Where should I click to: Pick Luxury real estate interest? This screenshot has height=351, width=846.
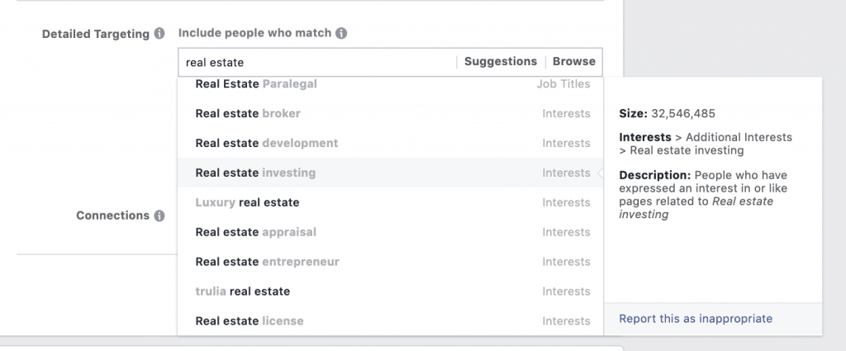pos(390,202)
